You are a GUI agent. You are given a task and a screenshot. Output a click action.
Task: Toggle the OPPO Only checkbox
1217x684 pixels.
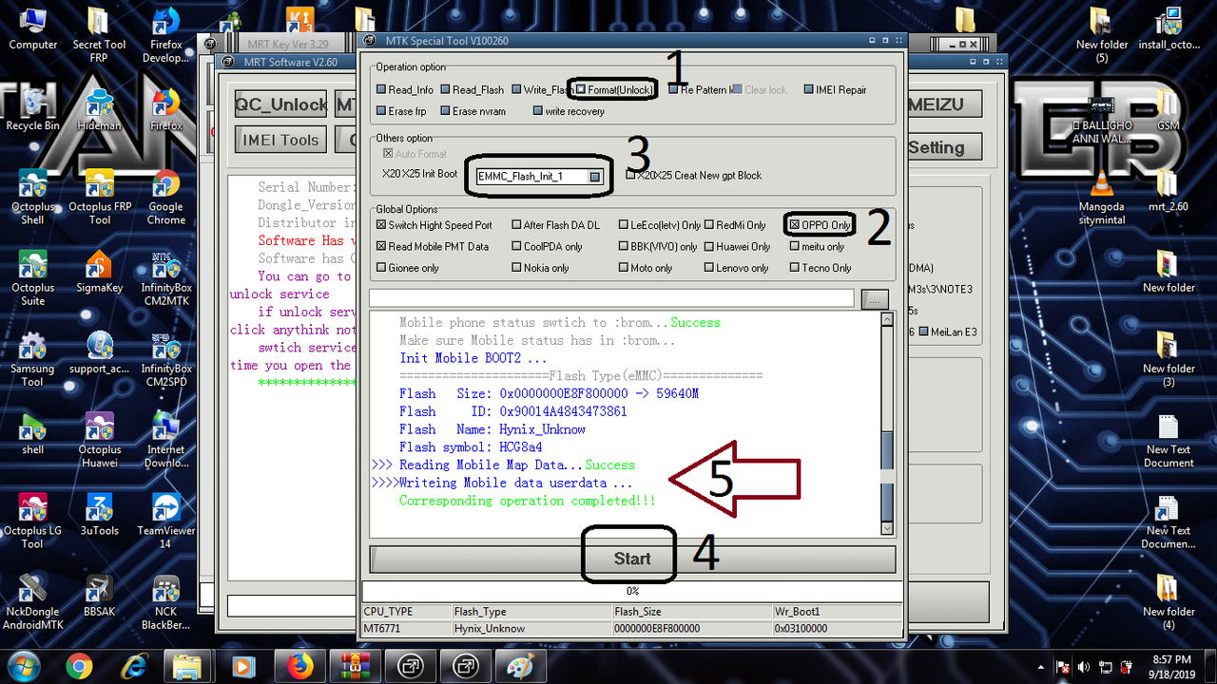coord(795,225)
